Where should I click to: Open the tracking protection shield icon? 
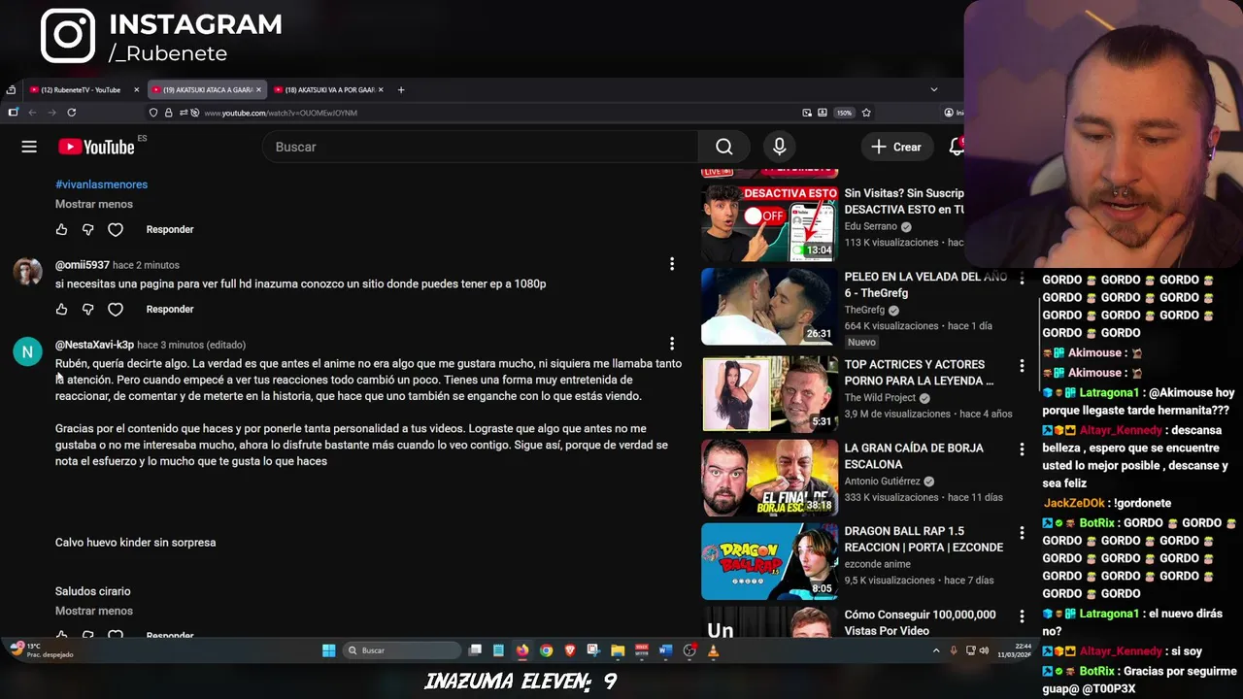pos(153,113)
